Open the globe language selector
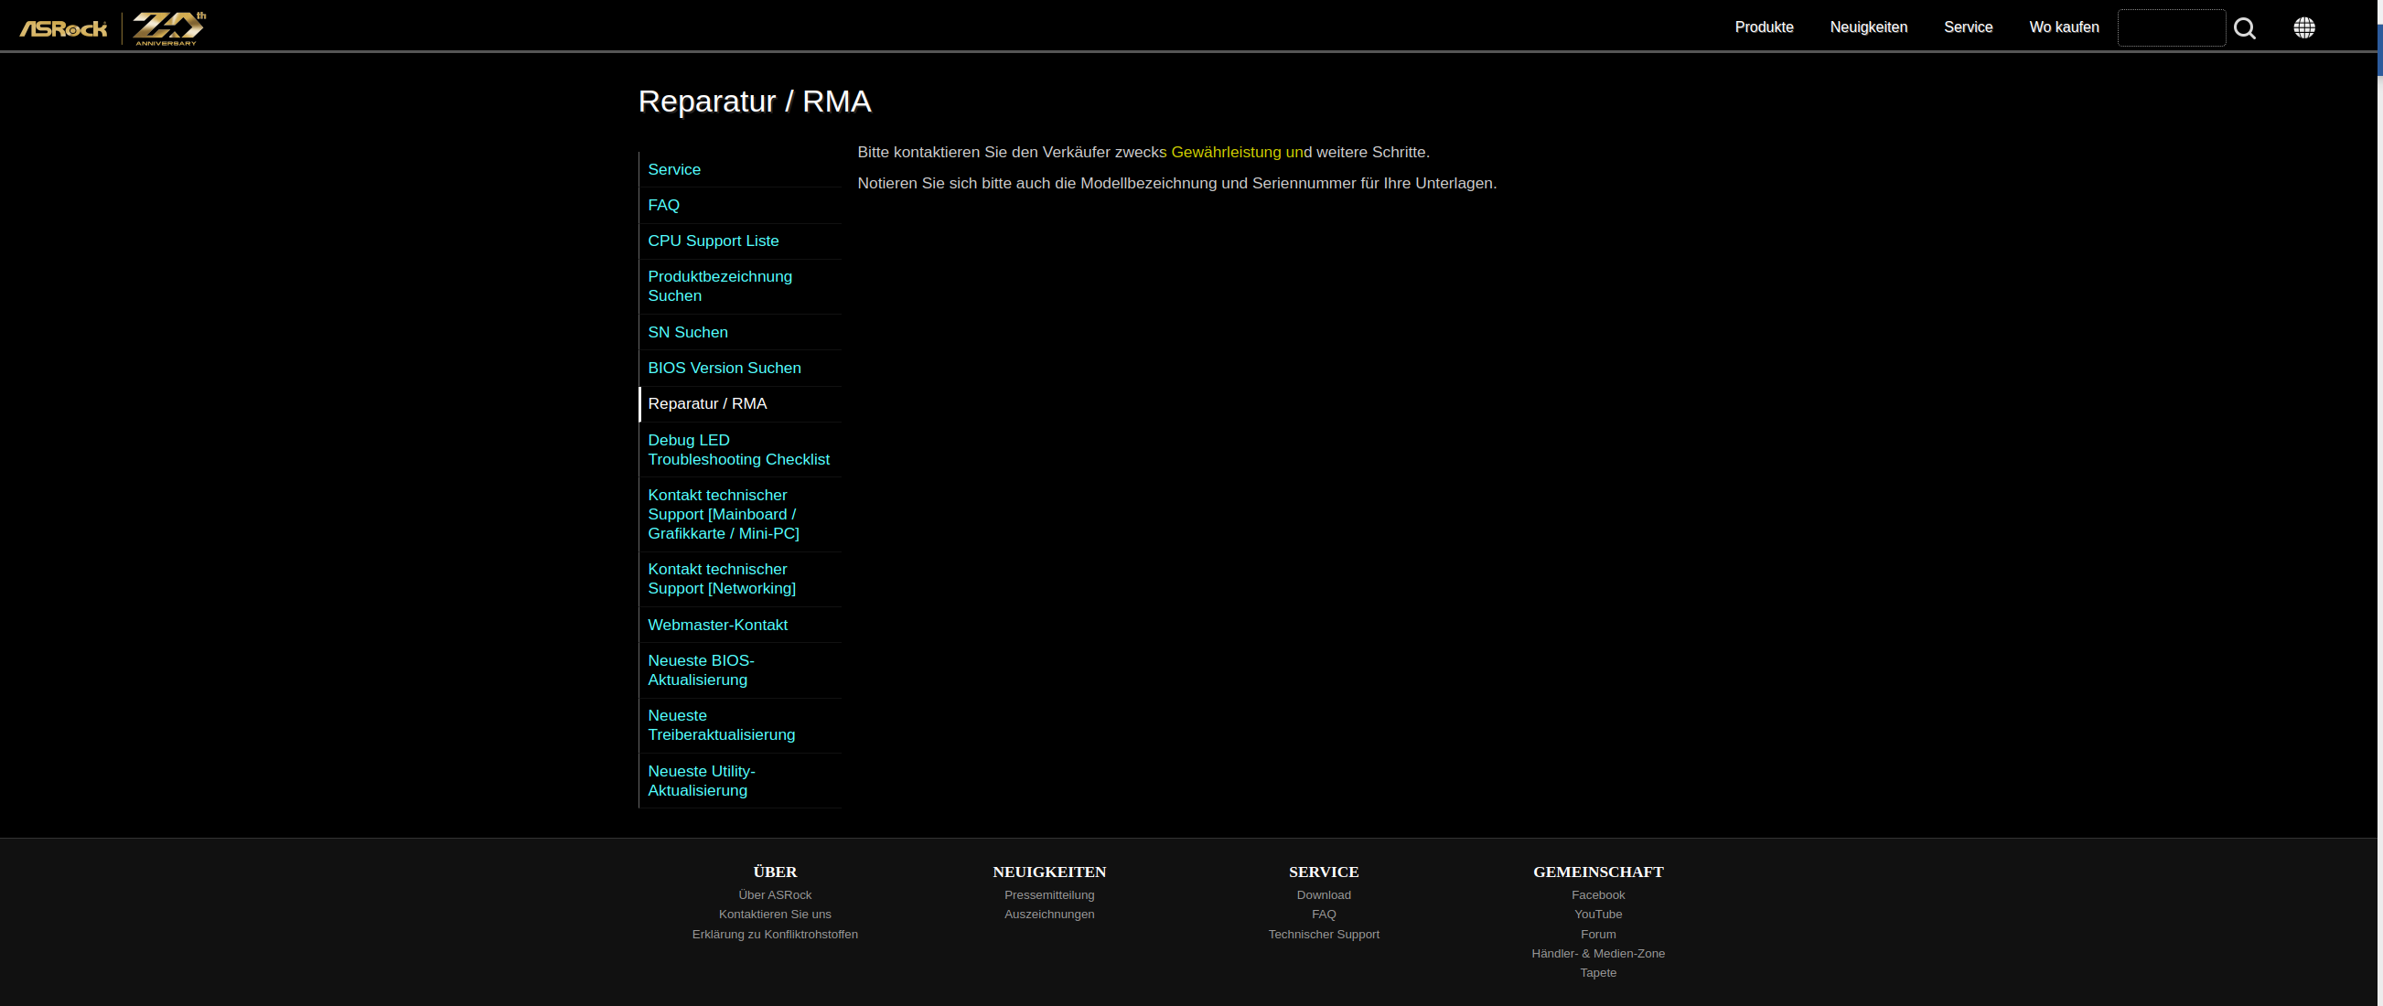This screenshot has height=1006, width=2383. tap(2303, 27)
